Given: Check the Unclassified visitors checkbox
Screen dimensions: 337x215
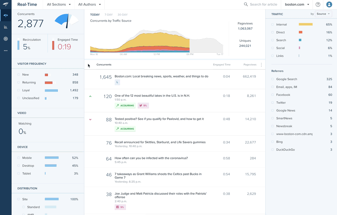Looking at the screenshot, I should point(19,98).
